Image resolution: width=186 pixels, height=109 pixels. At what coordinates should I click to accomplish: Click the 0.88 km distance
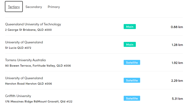point(177,27)
